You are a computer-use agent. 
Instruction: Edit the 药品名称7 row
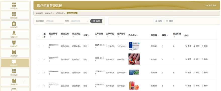197,59
